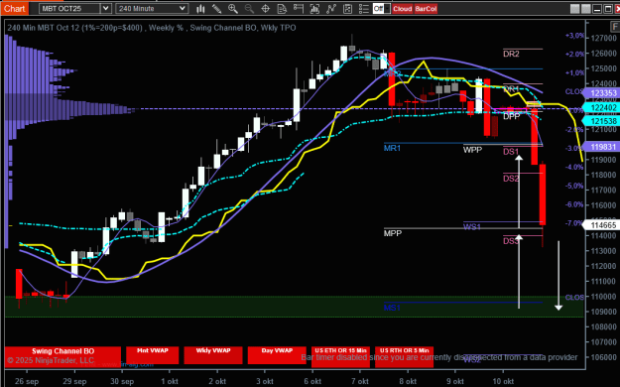Click the MS1 pivot label

click(392, 308)
